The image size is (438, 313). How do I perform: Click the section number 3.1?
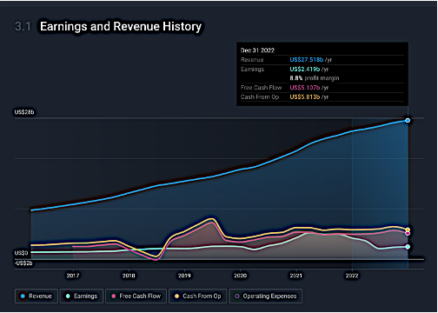[23, 26]
